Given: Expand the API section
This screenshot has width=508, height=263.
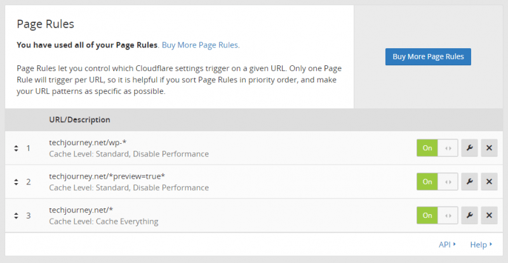Looking at the screenshot, I should 447,245.
